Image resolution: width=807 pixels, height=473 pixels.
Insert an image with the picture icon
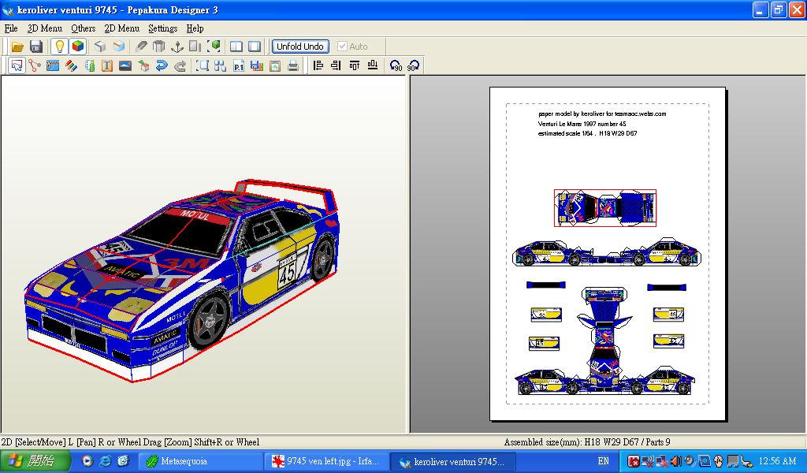[x=125, y=66]
